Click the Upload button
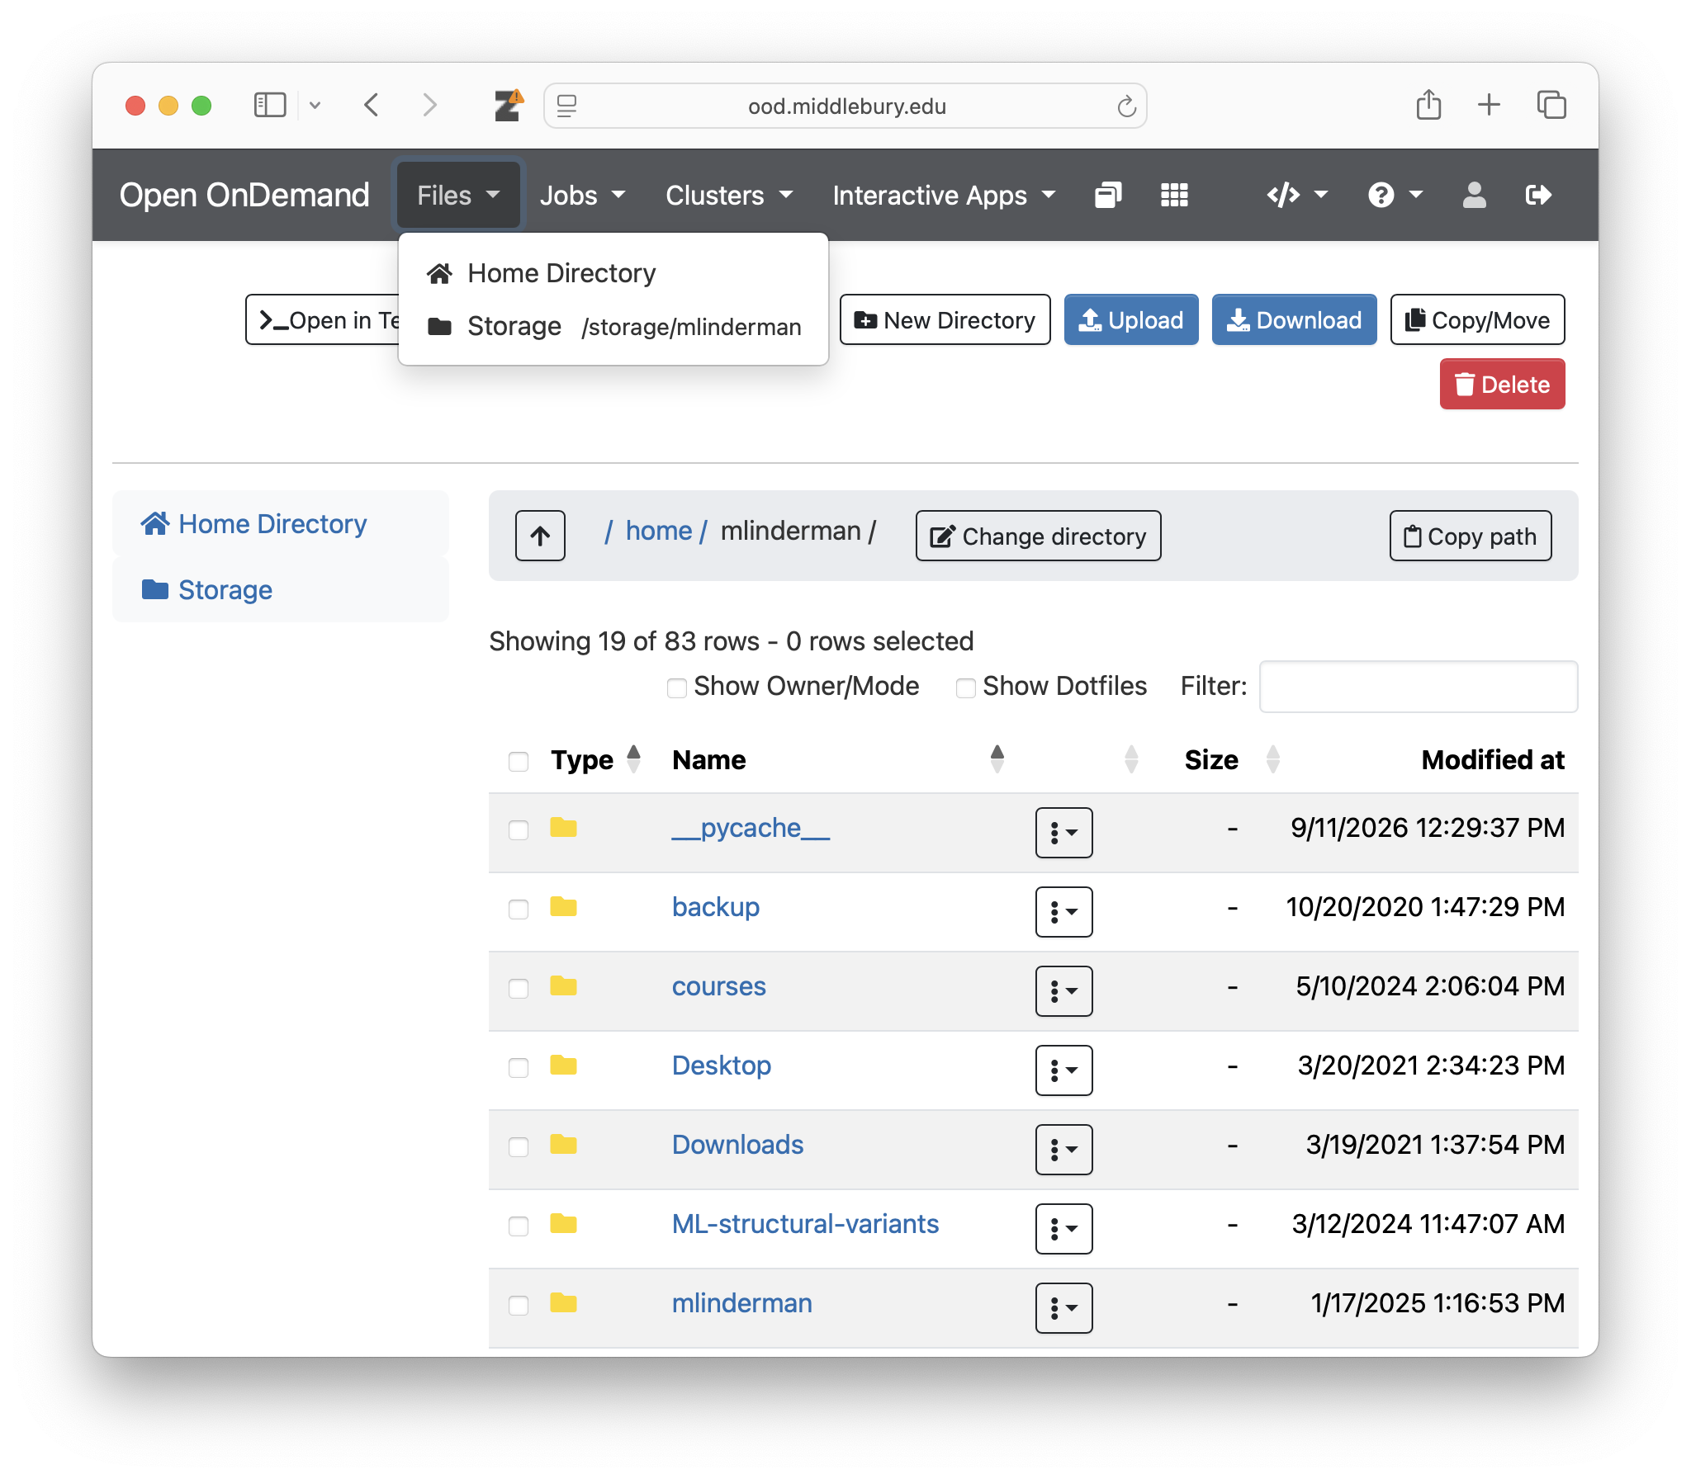Viewport: 1691px width, 1479px height. [x=1131, y=319]
